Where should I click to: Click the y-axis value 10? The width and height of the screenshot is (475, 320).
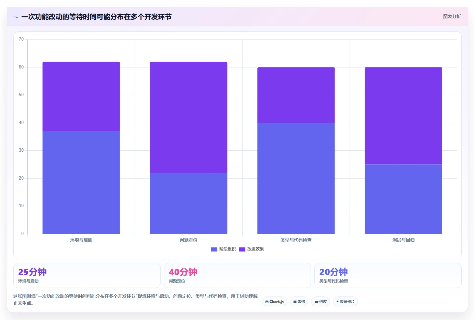click(21, 206)
